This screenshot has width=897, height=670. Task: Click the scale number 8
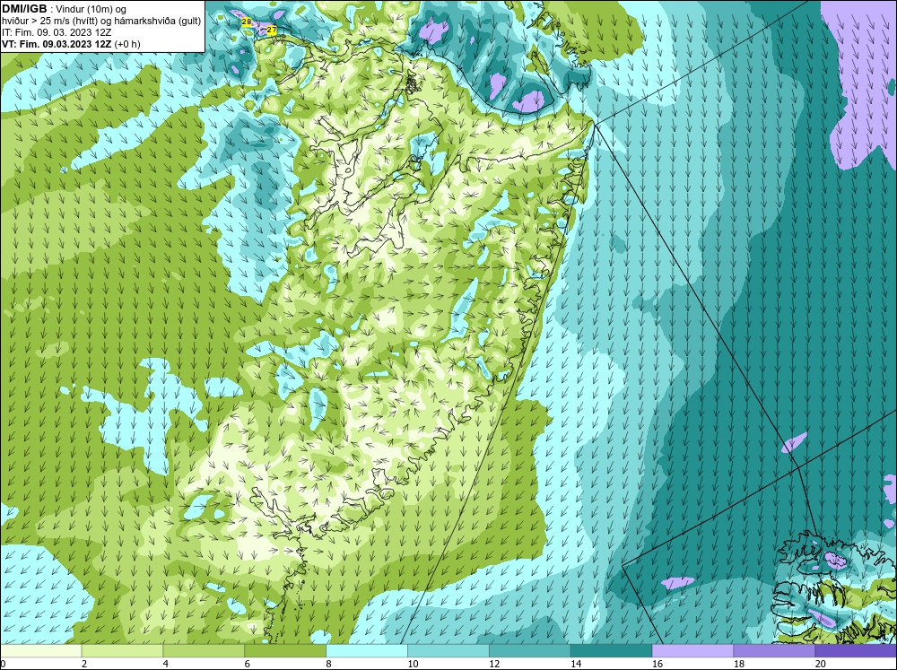329,665
